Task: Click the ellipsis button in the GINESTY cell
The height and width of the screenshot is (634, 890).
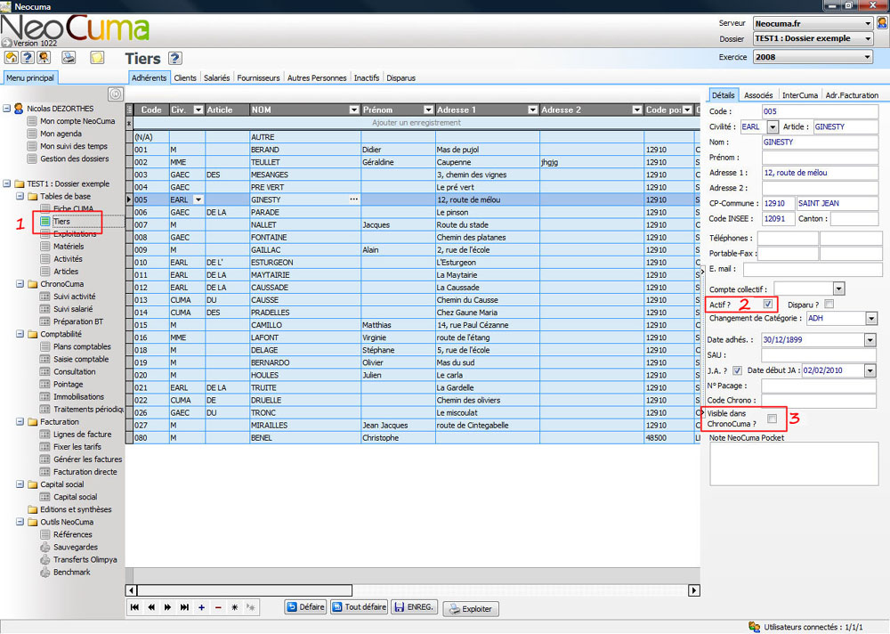Action: [353, 199]
